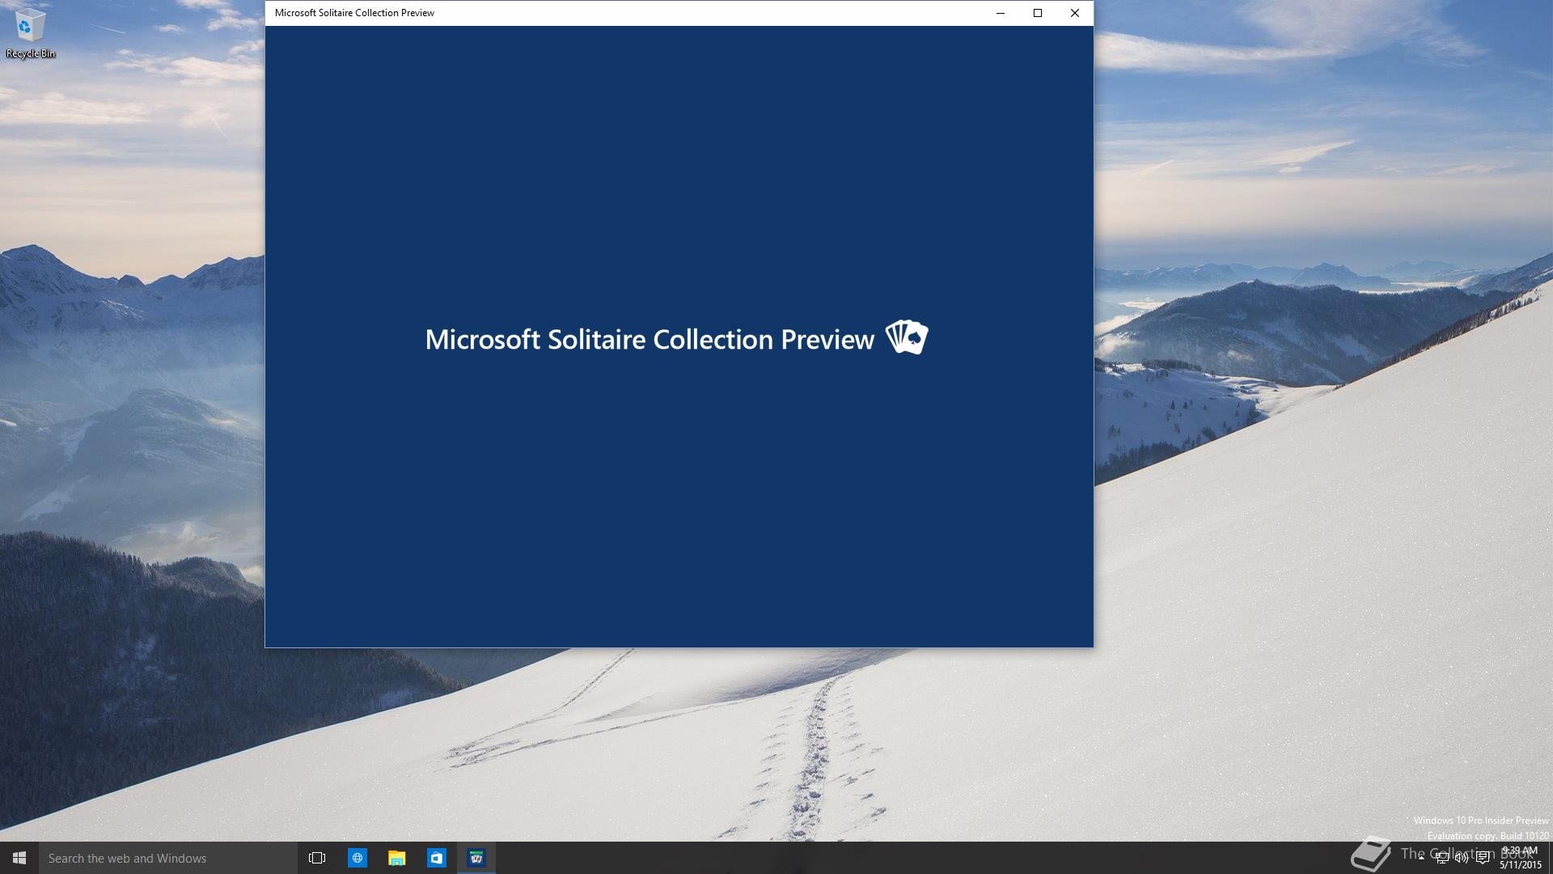Click the Show desktop strip at taskbar edge
This screenshot has height=874, width=1553.
(x=1550, y=858)
